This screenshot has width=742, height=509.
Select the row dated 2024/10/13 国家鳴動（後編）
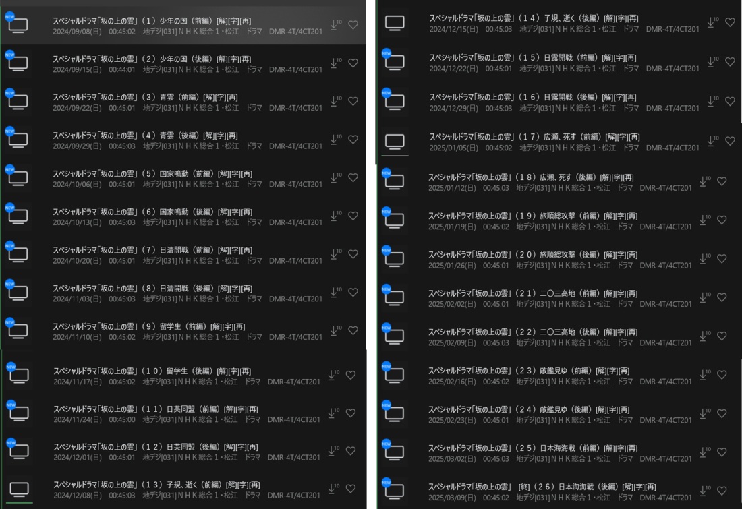pyautogui.click(x=183, y=216)
